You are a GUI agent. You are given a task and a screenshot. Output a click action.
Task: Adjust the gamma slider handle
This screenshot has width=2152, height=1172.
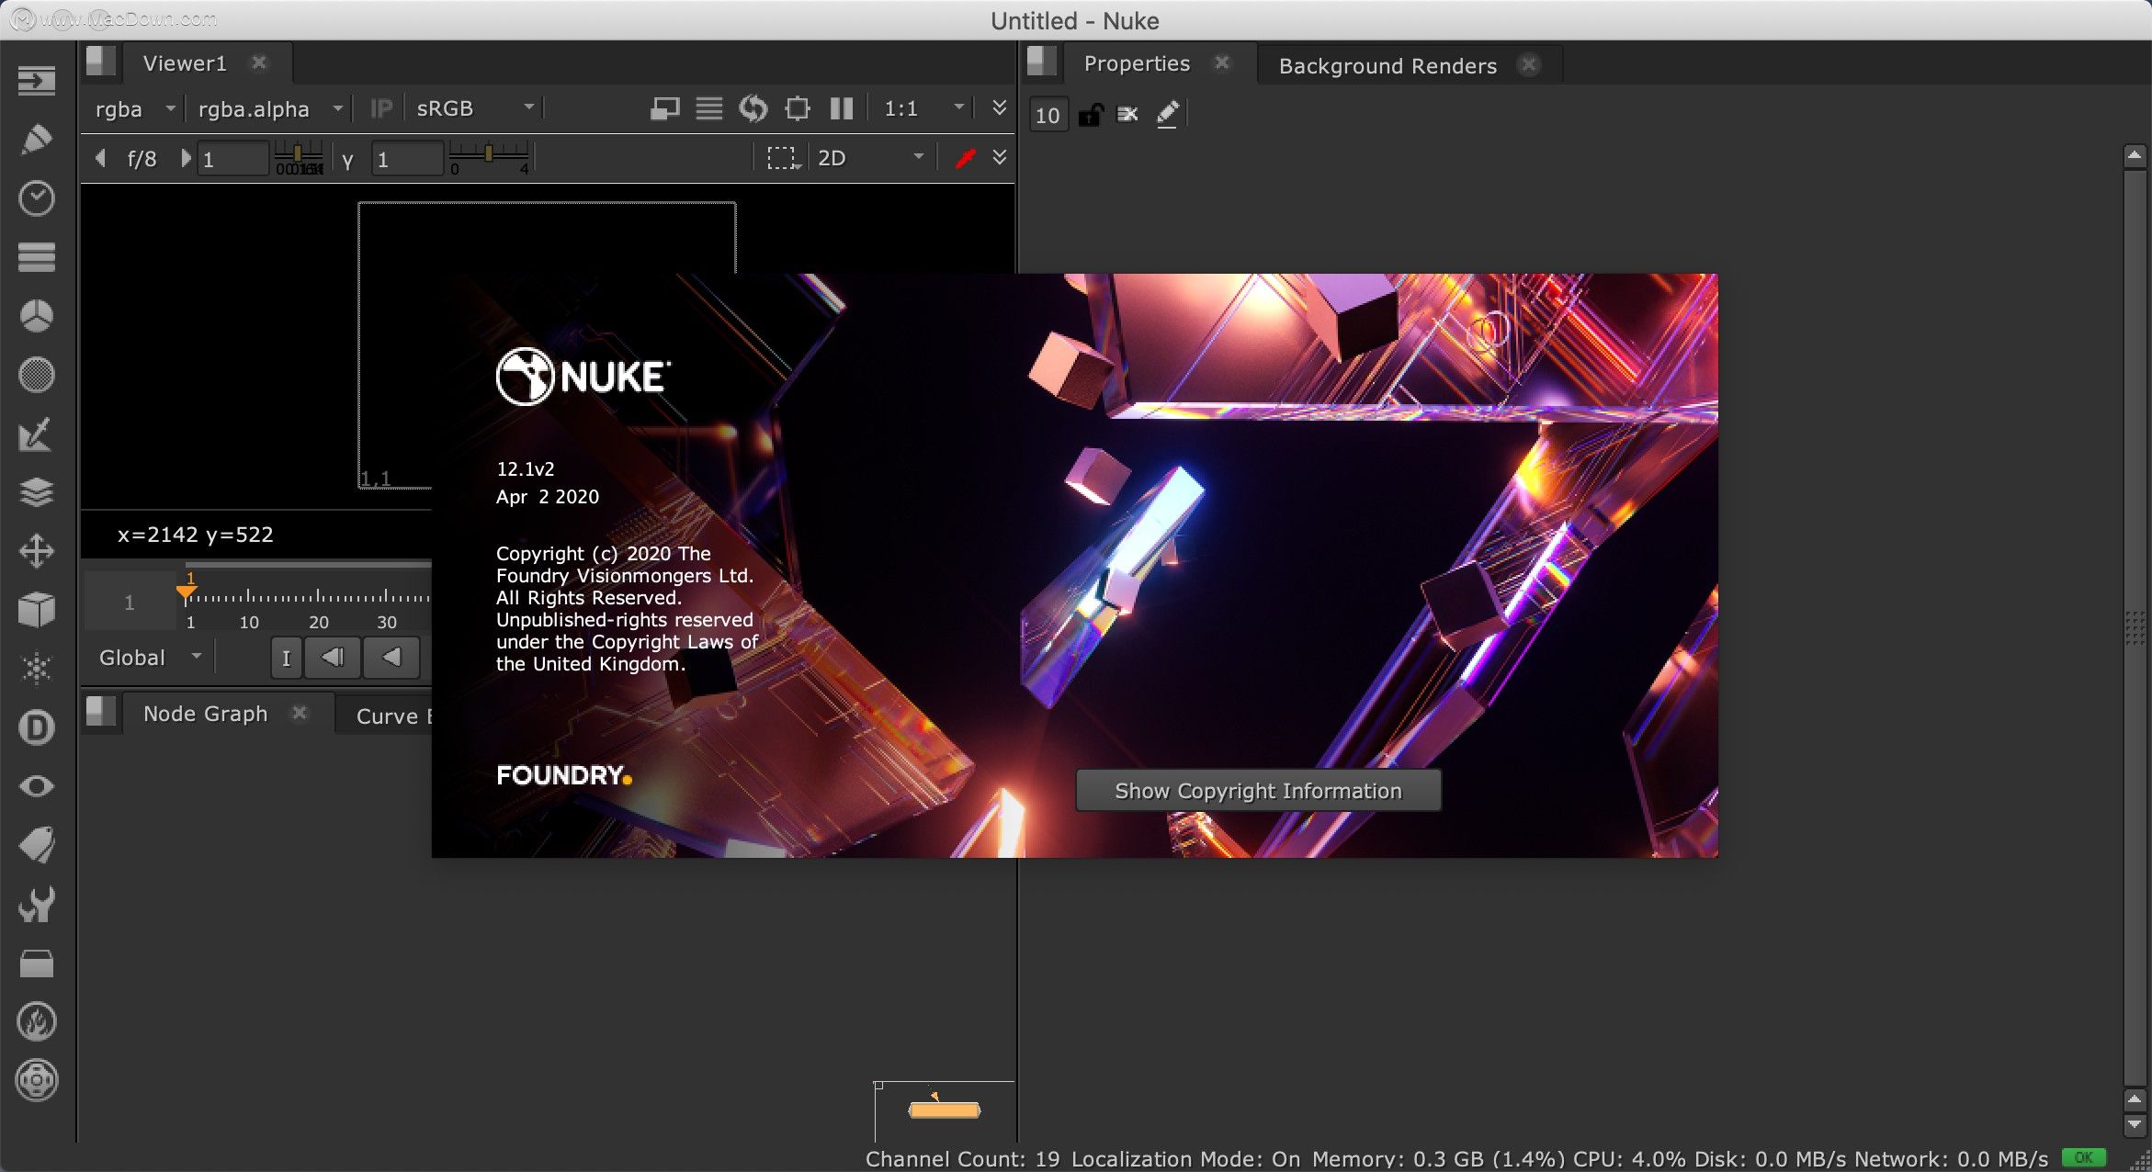click(489, 152)
